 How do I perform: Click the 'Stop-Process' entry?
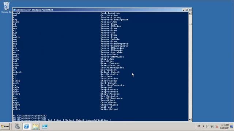pos(109,90)
